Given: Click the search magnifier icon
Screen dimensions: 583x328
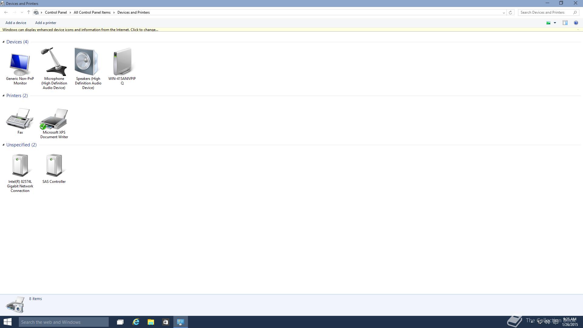Looking at the screenshot, I should (575, 12).
